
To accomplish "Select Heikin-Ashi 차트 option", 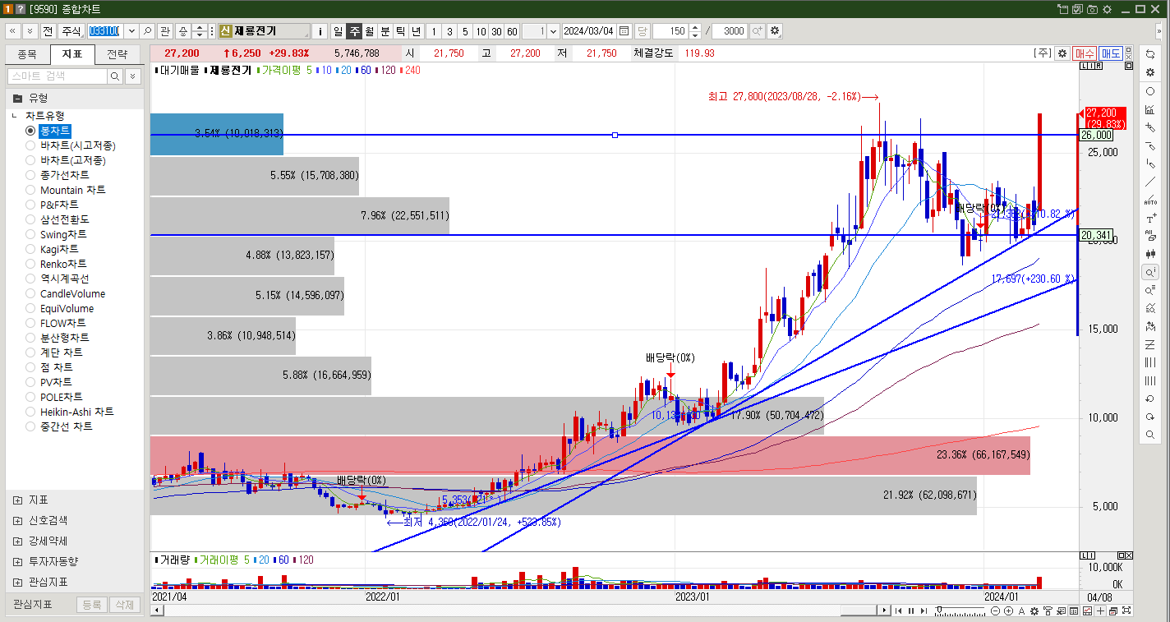I will [70, 412].
